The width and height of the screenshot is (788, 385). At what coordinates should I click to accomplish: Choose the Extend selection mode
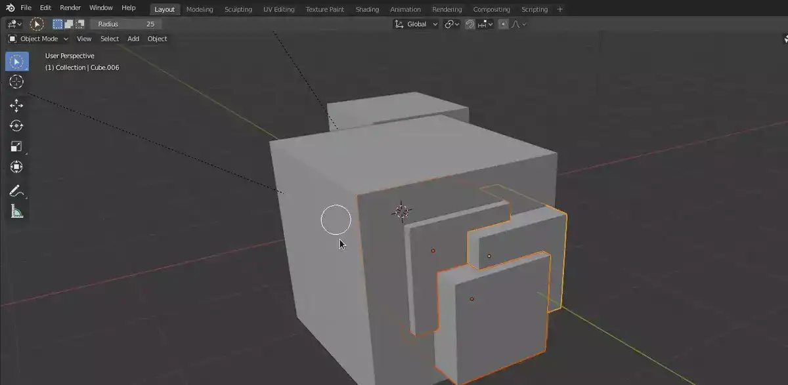[x=68, y=24]
